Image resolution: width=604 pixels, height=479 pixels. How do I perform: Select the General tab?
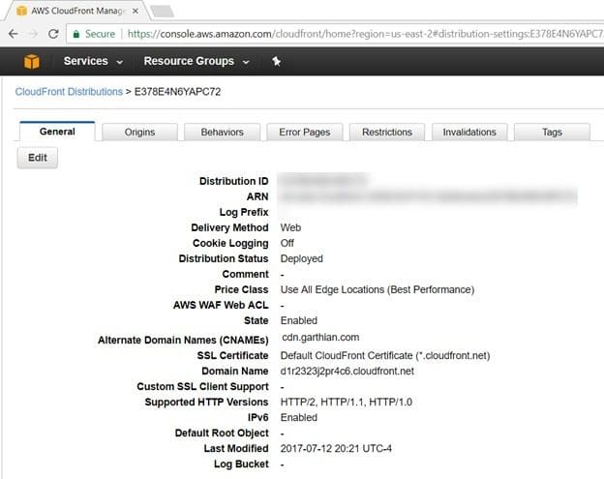57,132
